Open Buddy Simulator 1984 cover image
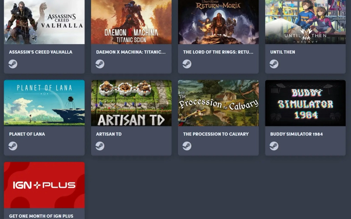 pyautogui.click(x=305, y=103)
